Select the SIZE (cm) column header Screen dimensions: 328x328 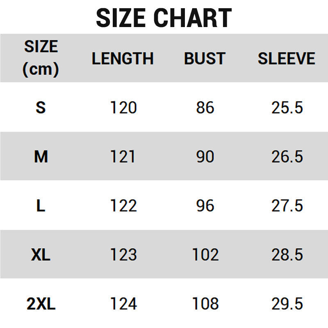[41, 58]
